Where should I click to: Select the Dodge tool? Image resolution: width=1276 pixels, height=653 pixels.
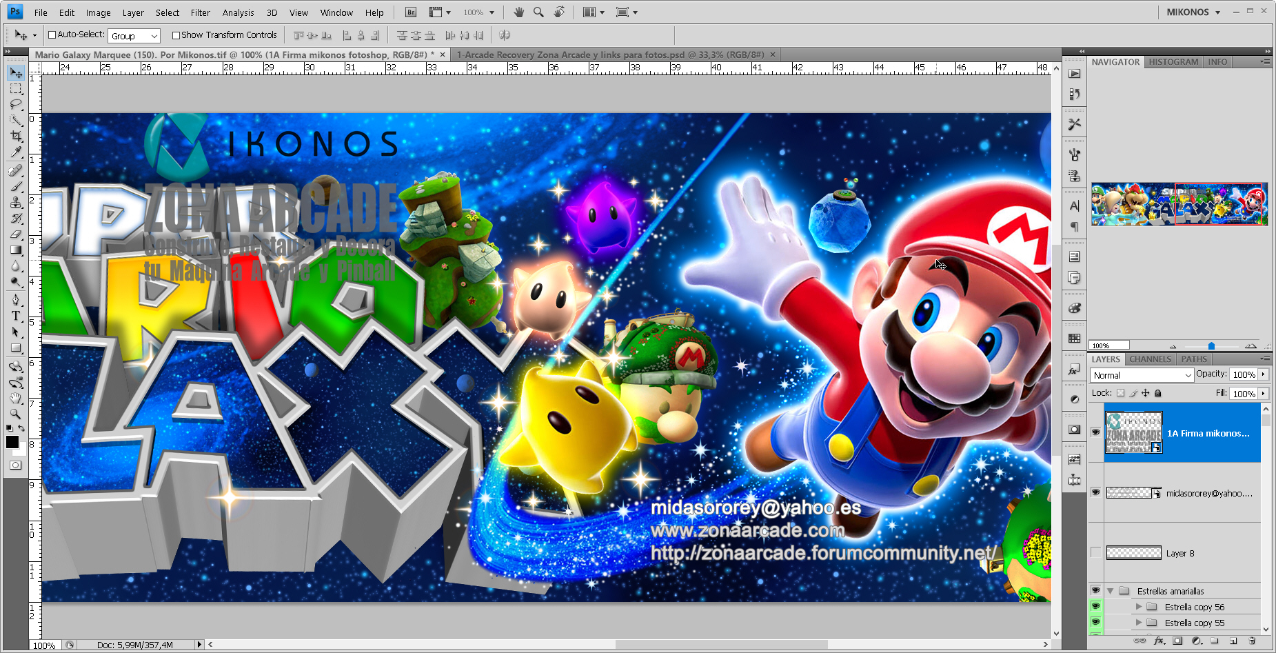16,281
